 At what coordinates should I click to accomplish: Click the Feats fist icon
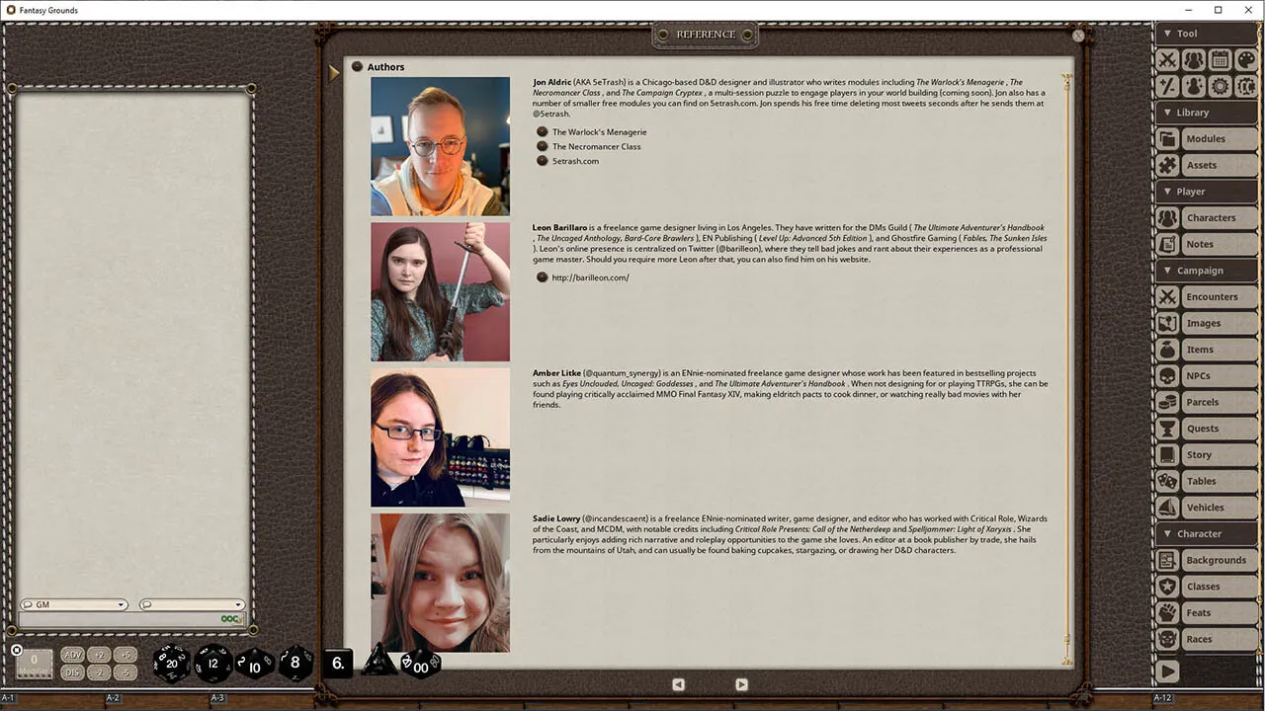pyautogui.click(x=1168, y=613)
